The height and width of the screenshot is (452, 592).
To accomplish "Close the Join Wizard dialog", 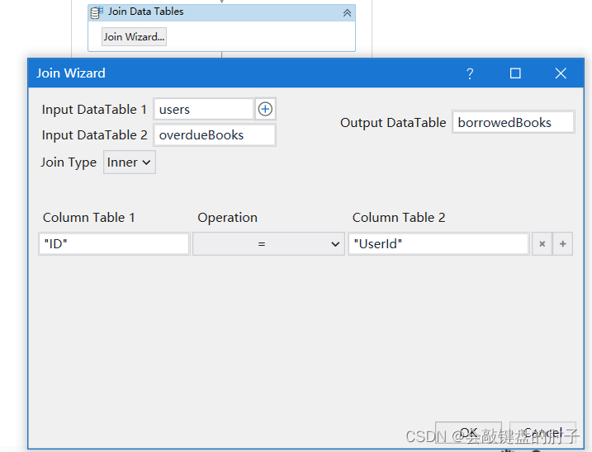I will (x=561, y=73).
